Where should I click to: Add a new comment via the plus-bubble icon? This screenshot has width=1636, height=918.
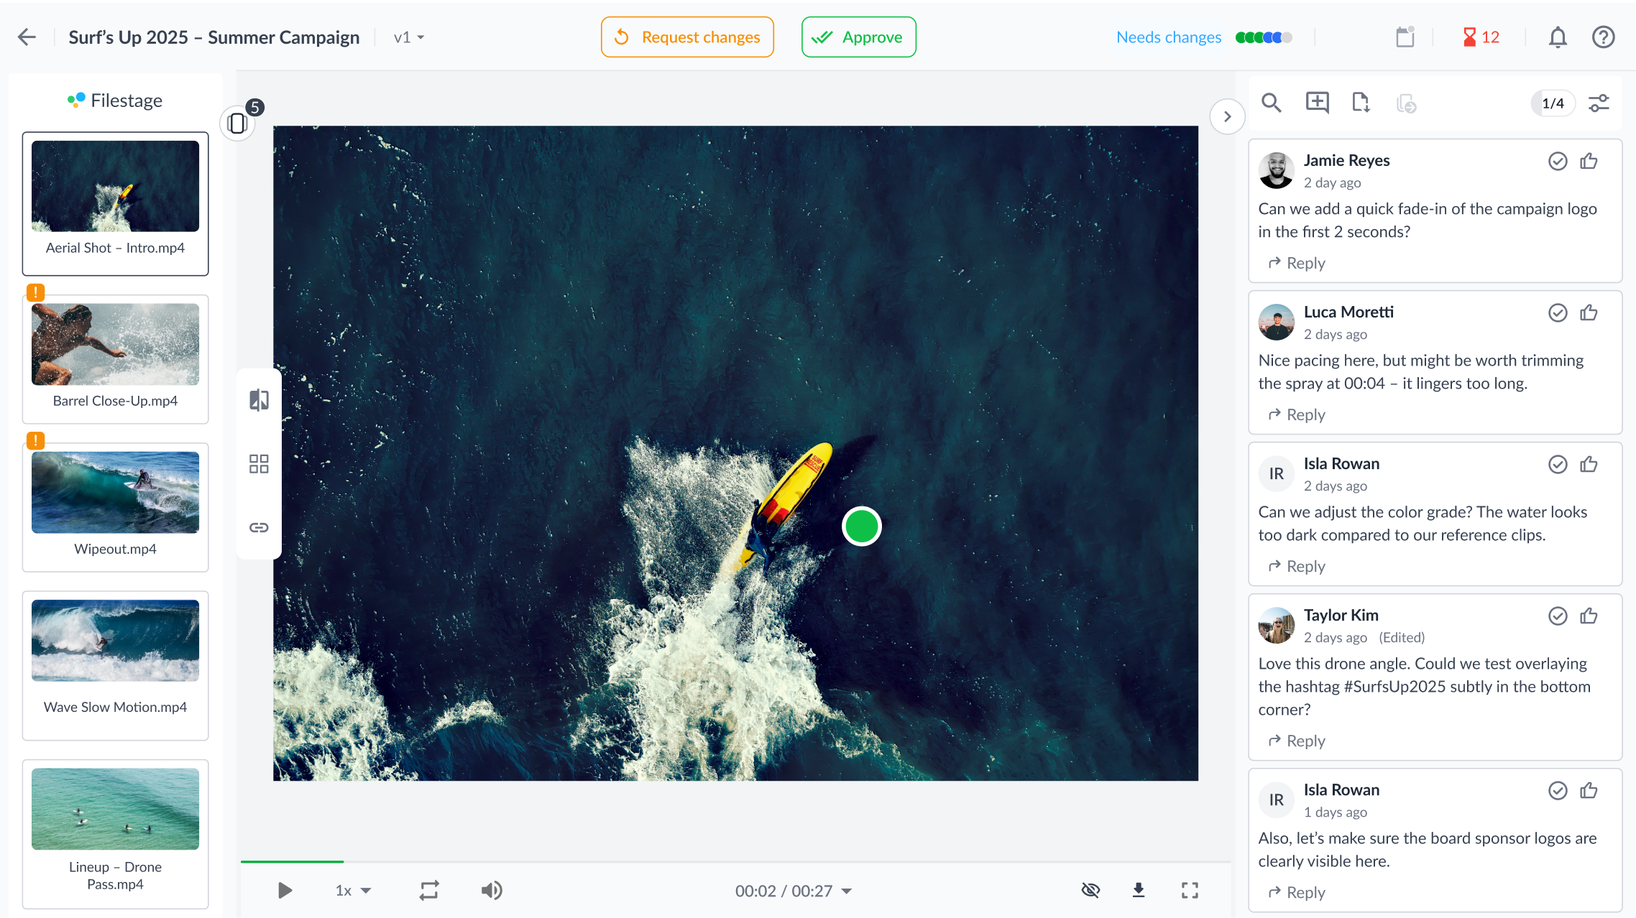click(x=1316, y=103)
